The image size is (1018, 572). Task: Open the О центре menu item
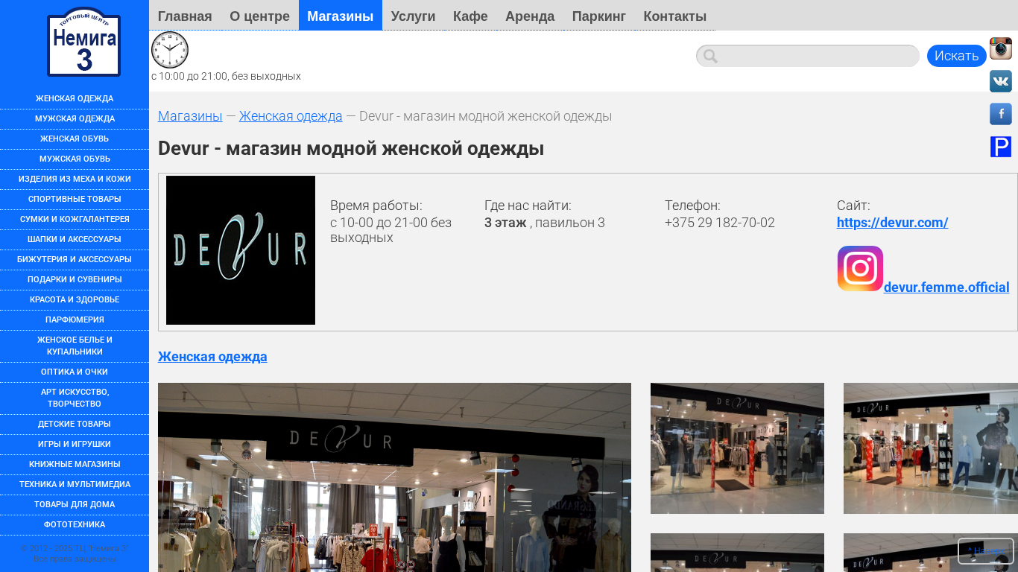259,16
